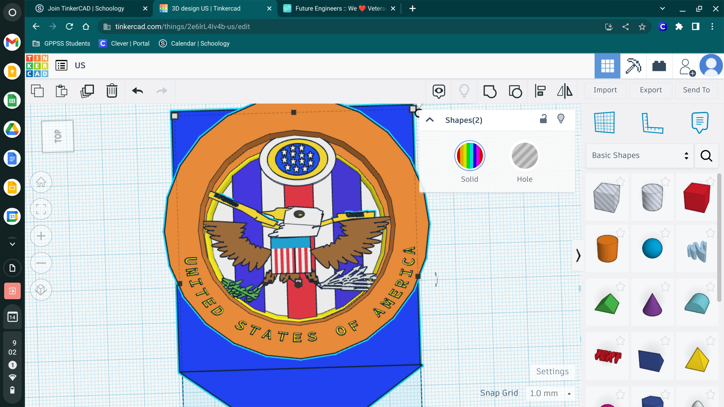Copy the selected shapes
The width and height of the screenshot is (724, 407).
click(37, 91)
